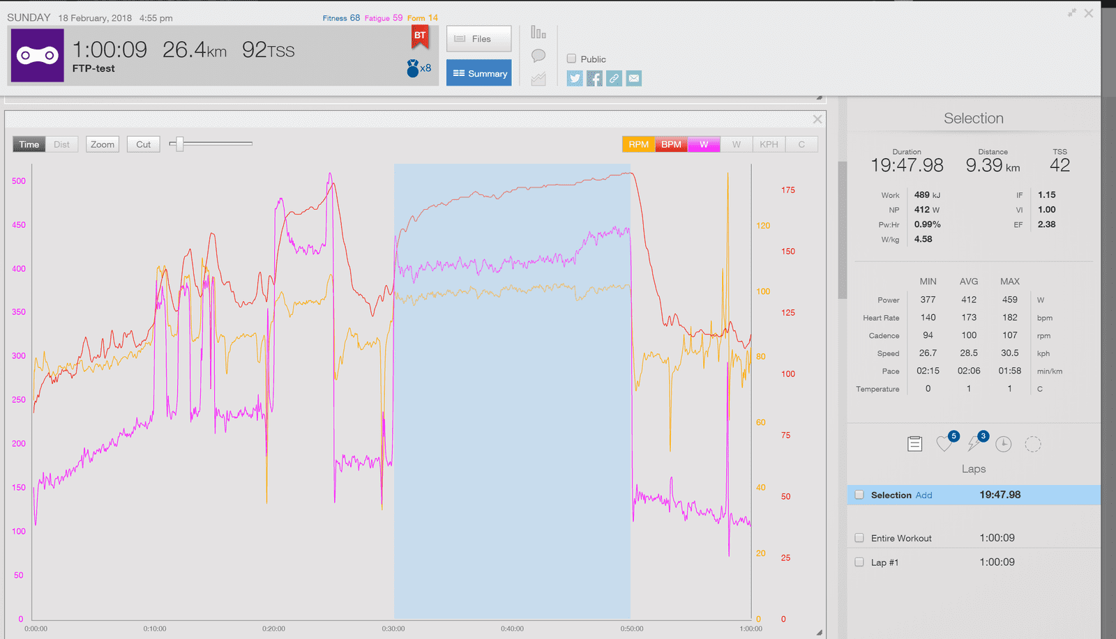The height and width of the screenshot is (639, 1116).
Task: Check the Entire Workout lap box
Action: click(x=859, y=538)
